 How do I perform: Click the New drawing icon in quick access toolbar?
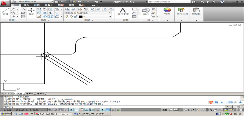(57, 2)
